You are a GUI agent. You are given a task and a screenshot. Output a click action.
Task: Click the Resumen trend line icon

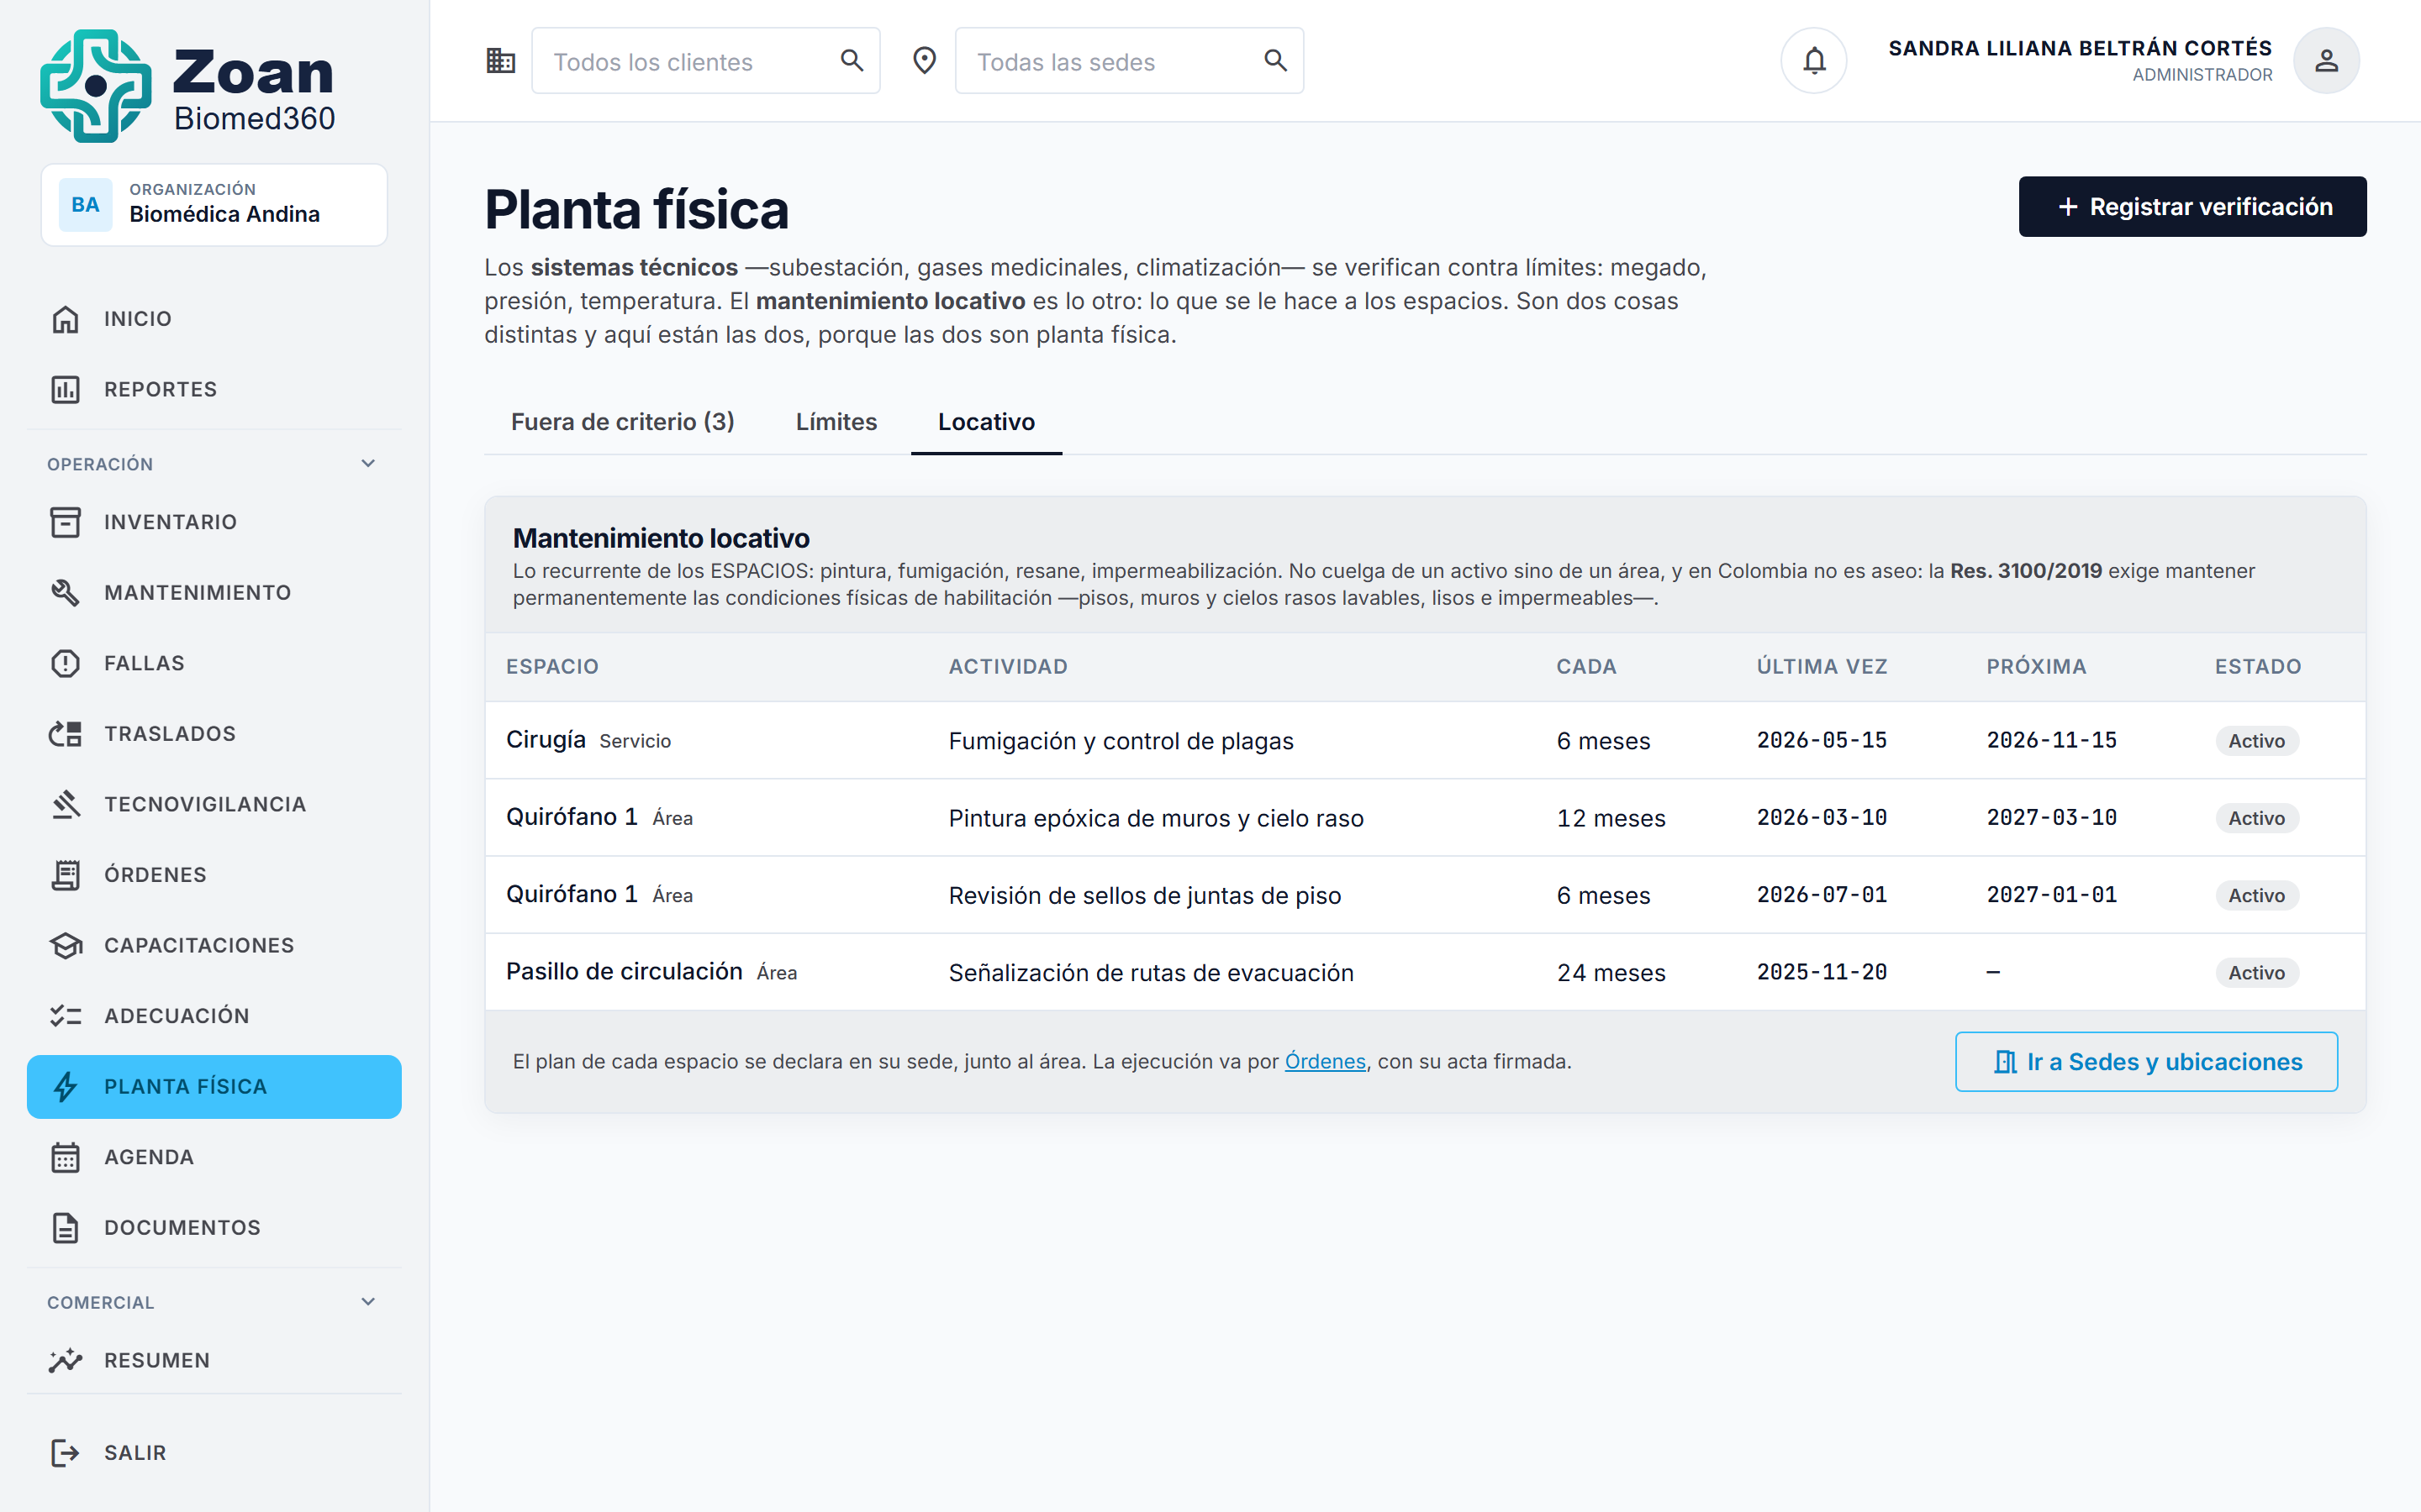(x=65, y=1360)
